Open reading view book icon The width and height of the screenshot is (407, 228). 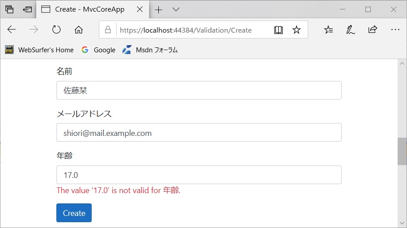pos(278,30)
